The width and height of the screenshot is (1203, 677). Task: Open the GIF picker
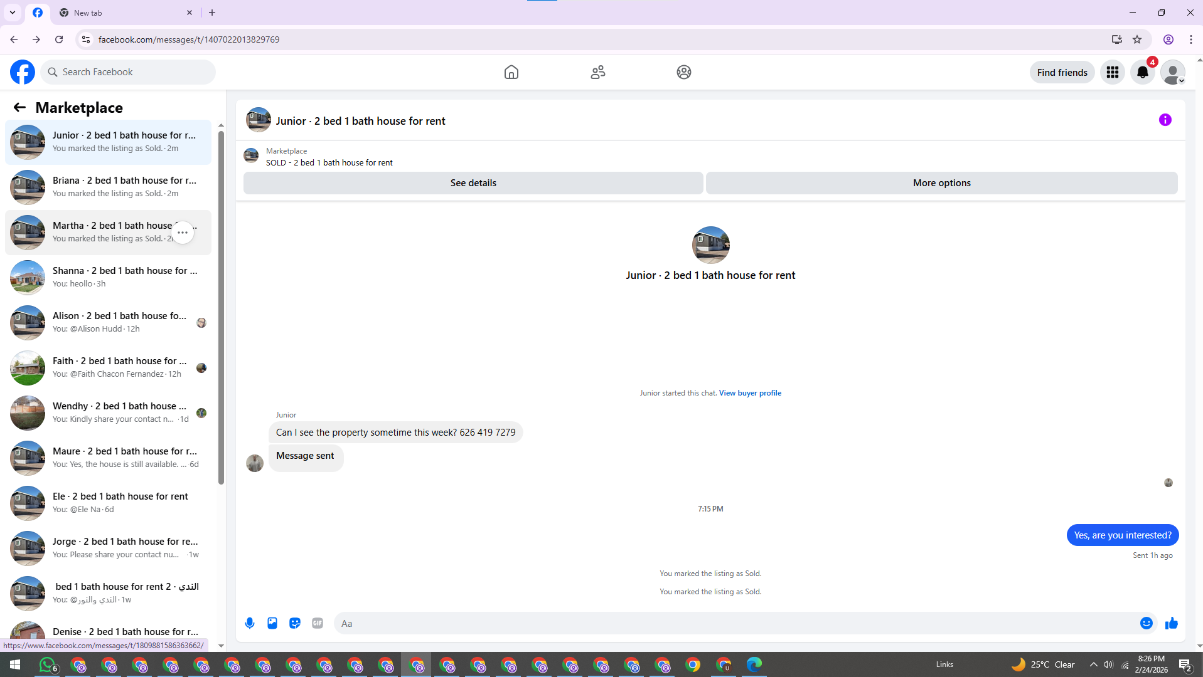[318, 623]
